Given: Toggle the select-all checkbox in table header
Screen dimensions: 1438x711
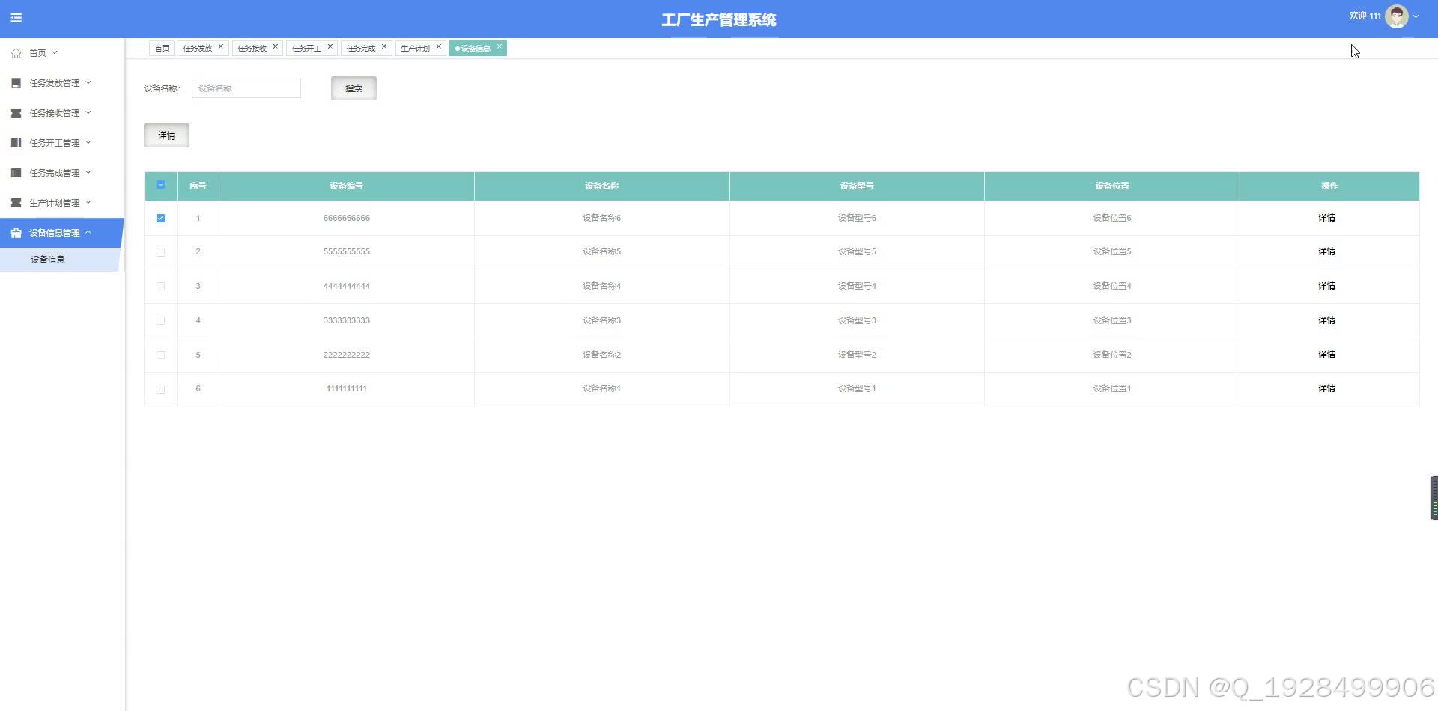Looking at the screenshot, I should pos(160,185).
